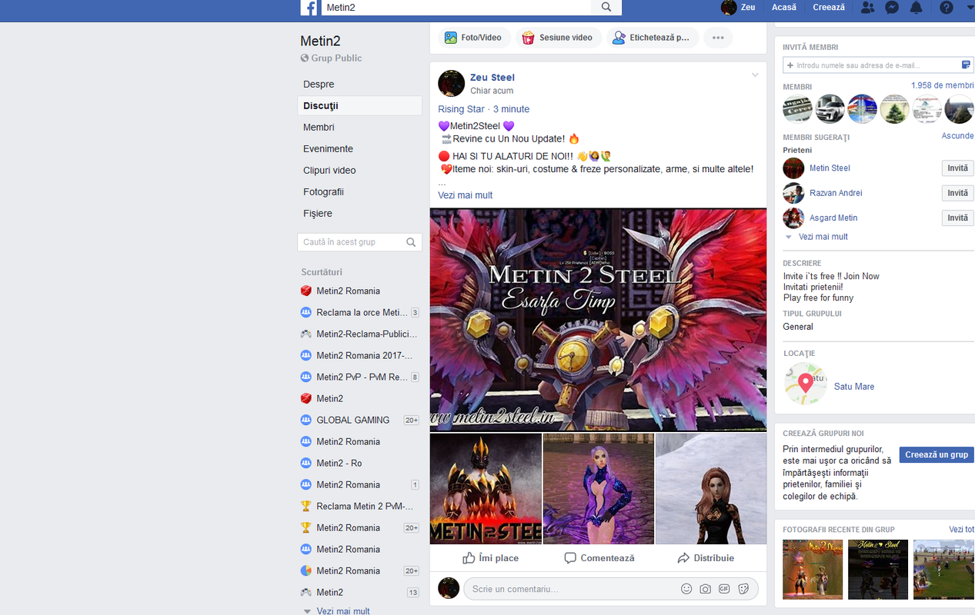Click the Comentează button
975x615 pixels.
(599, 558)
